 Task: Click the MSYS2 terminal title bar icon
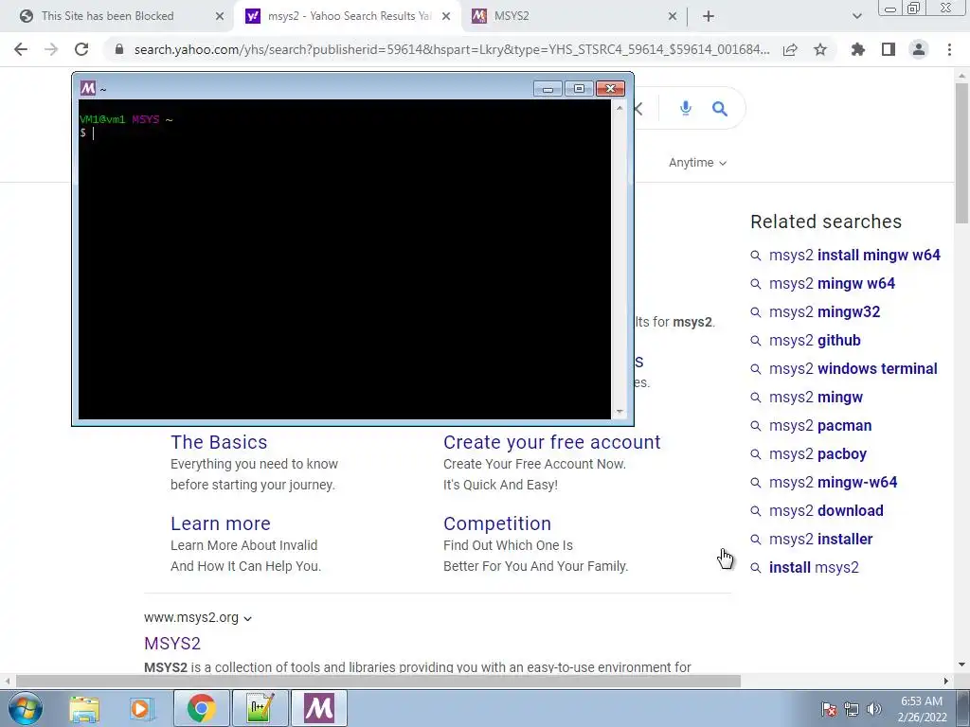88,88
